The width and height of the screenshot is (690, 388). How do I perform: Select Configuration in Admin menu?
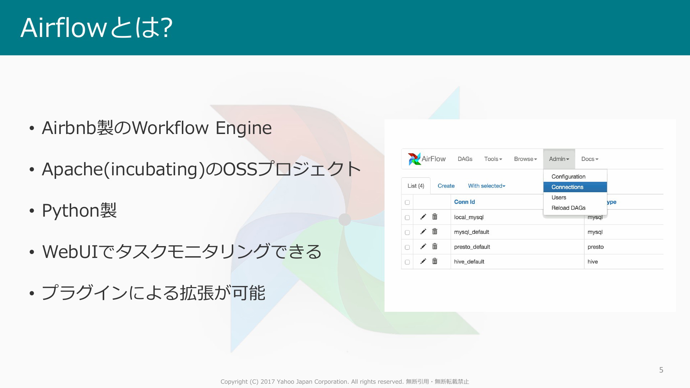click(575, 177)
